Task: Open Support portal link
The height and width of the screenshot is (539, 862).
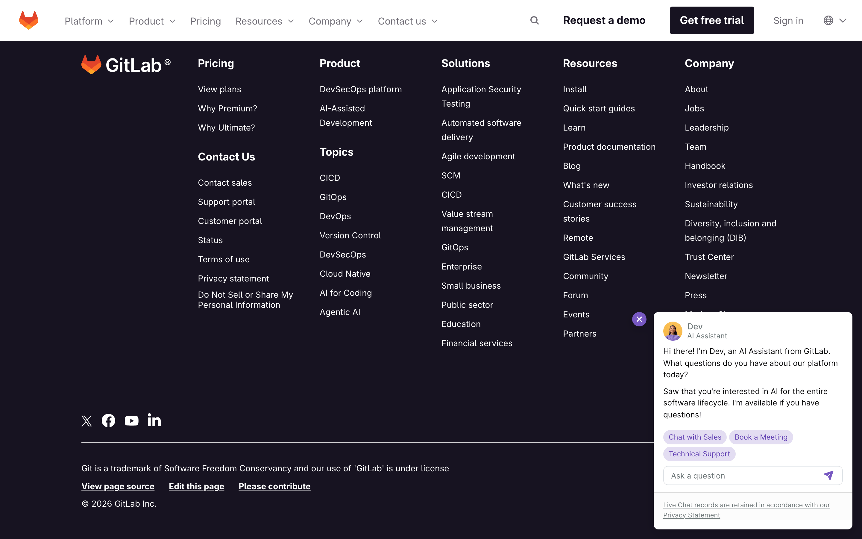Action: (226, 202)
